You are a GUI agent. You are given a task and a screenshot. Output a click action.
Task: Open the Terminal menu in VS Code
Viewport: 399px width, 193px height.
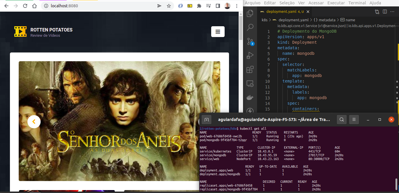click(357, 3)
